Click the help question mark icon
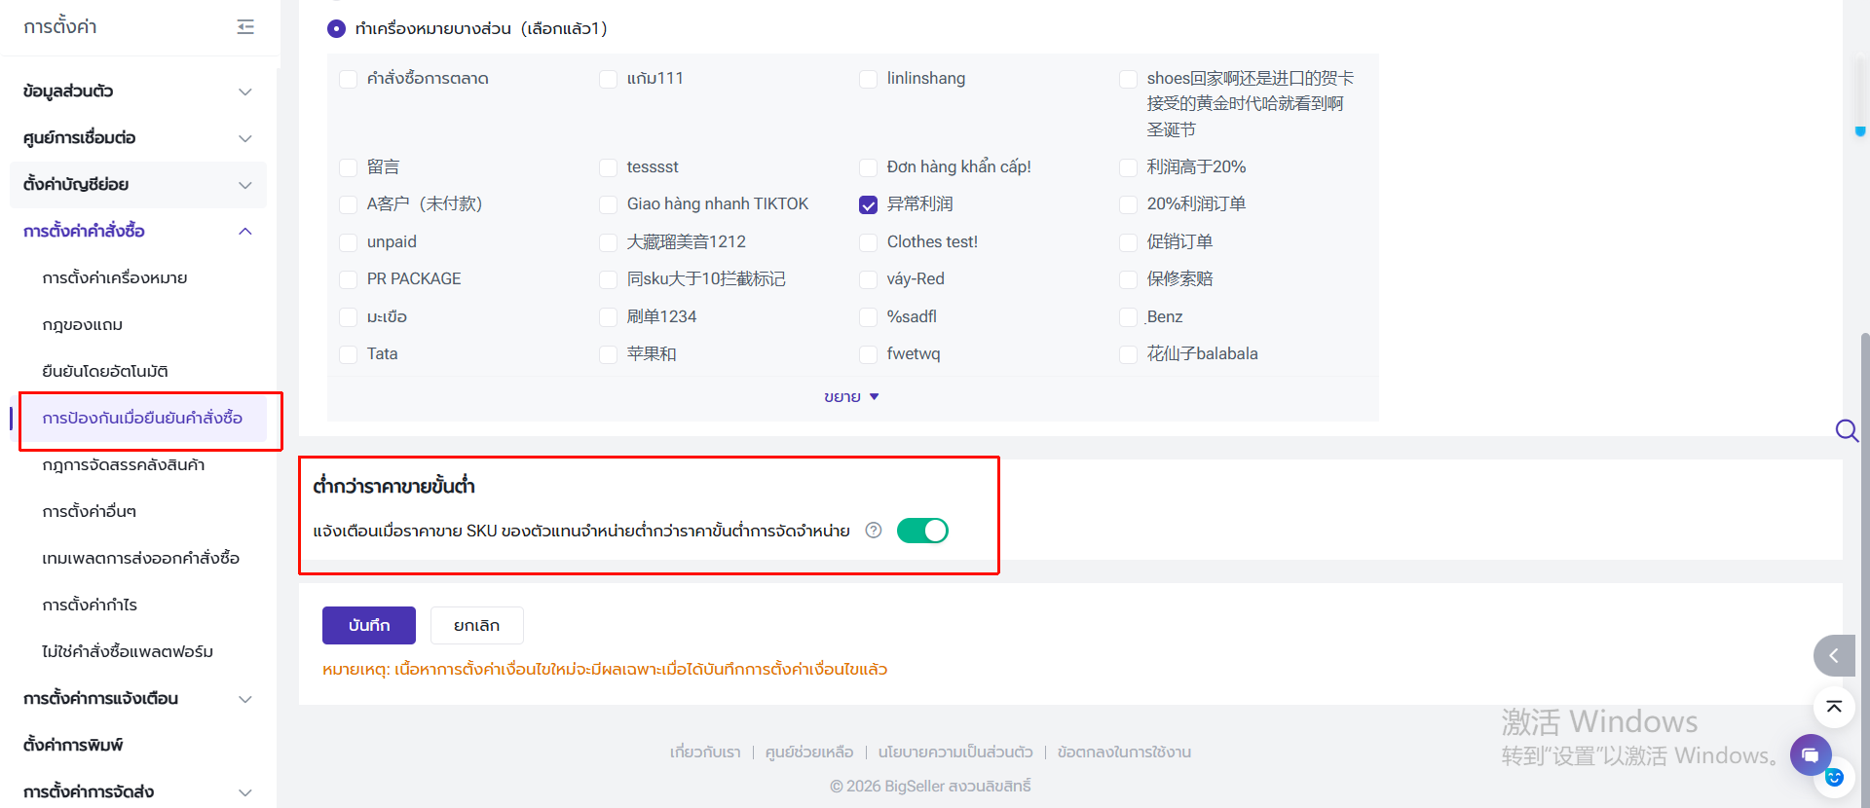The image size is (1870, 808). click(874, 531)
